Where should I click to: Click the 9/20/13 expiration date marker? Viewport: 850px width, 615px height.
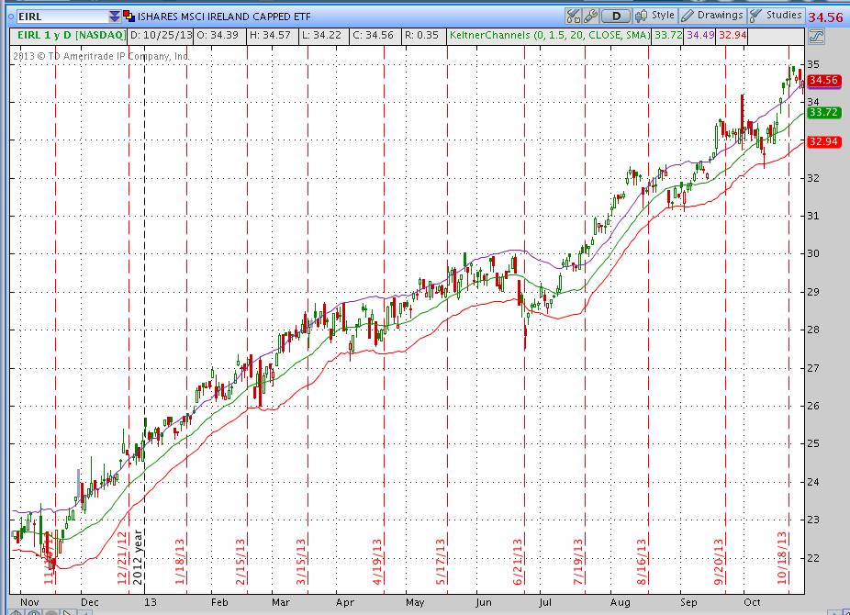click(719, 562)
